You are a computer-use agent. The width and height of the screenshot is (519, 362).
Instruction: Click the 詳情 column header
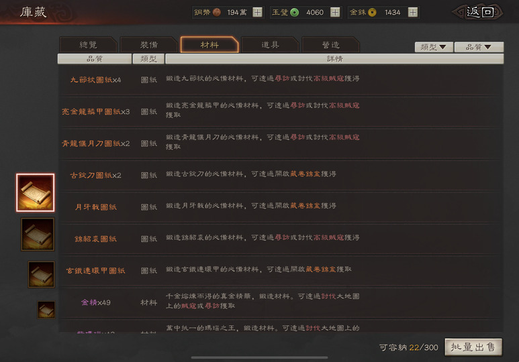coord(334,59)
